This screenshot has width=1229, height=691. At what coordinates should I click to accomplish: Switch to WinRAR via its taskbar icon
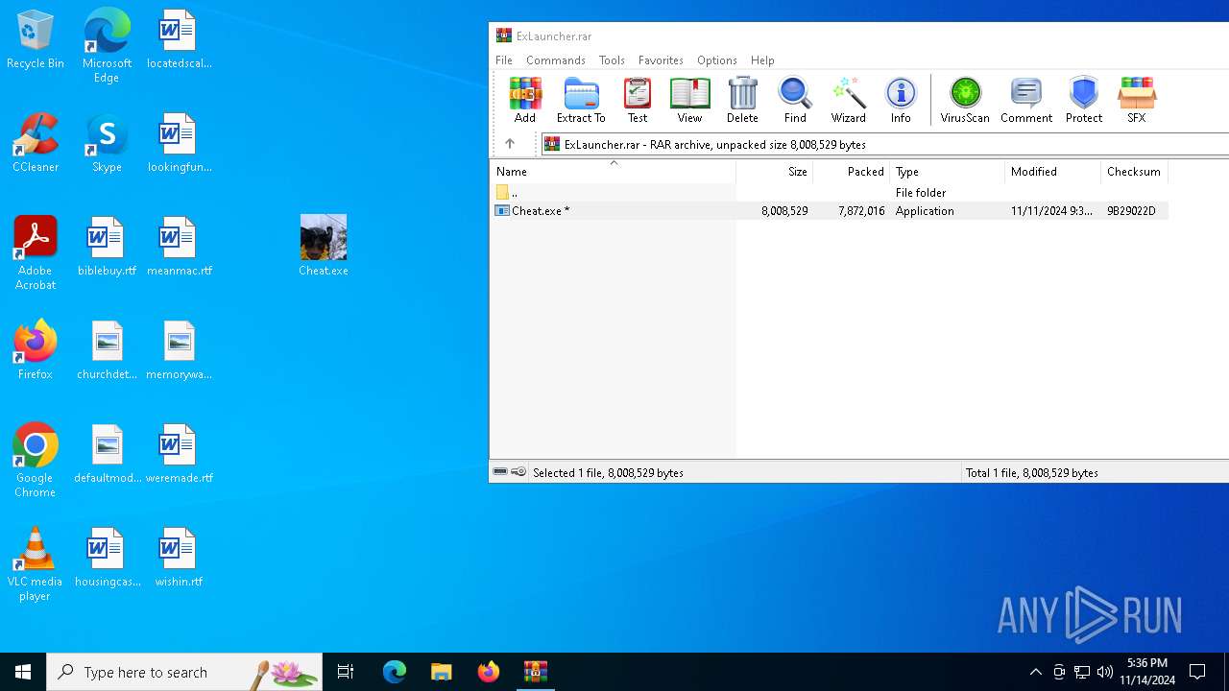pyautogui.click(x=536, y=672)
